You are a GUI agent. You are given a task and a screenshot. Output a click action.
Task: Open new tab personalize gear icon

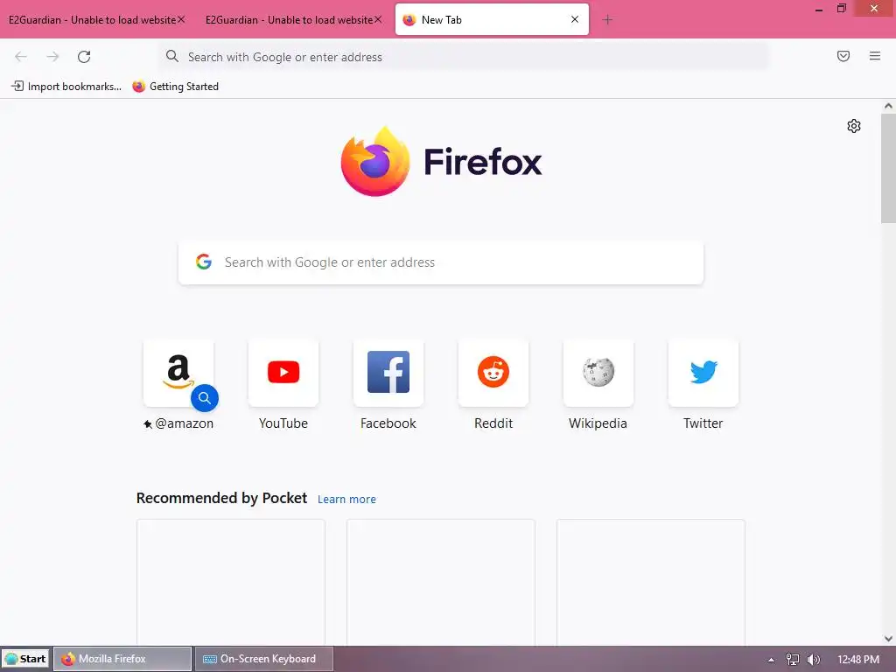(854, 126)
